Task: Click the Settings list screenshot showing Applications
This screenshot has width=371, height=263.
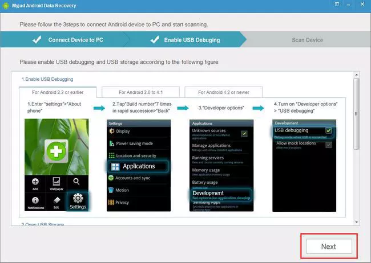Action: (x=139, y=166)
